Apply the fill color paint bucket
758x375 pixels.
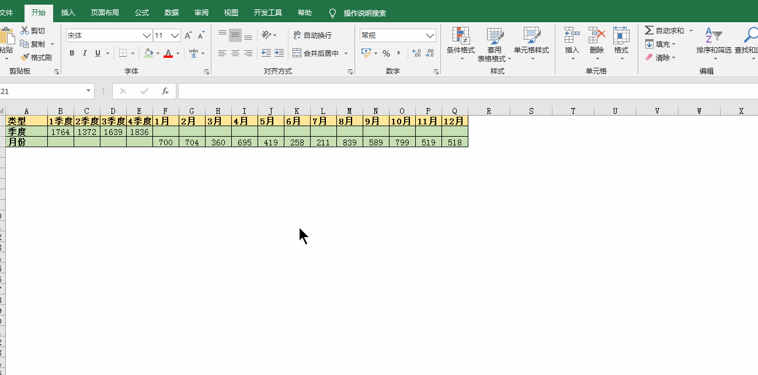coord(148,53)
